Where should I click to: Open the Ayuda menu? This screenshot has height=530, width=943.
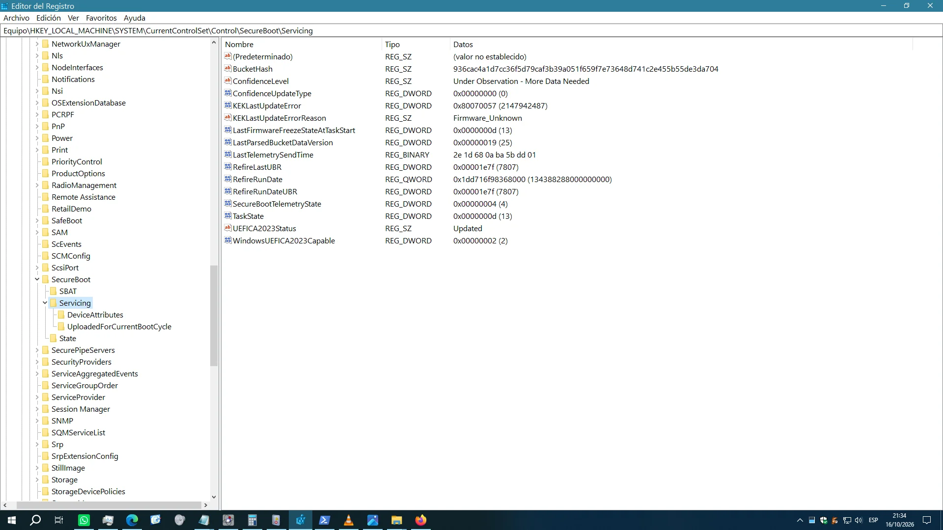click(x=135, y=18)
